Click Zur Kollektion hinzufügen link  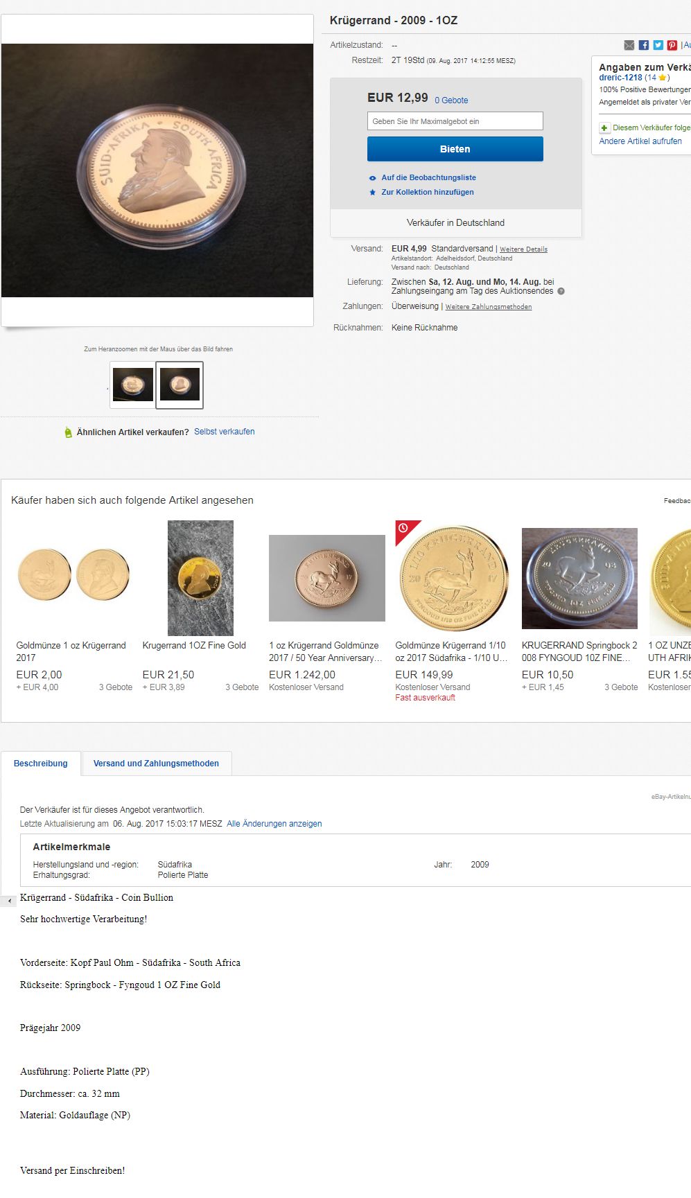pos(428,192)
